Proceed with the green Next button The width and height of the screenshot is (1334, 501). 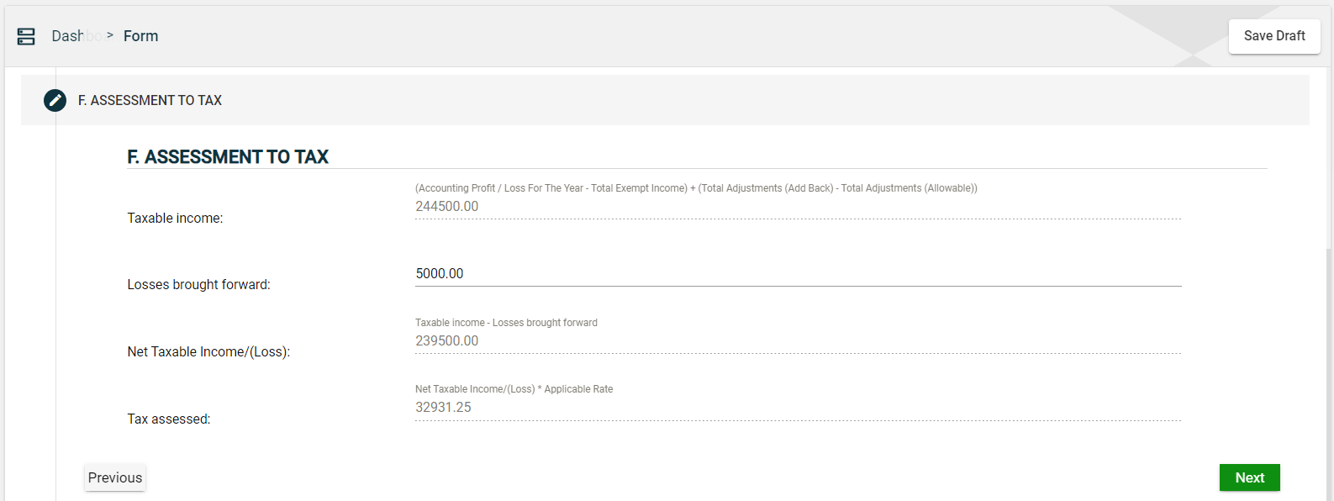(1249, 477)
